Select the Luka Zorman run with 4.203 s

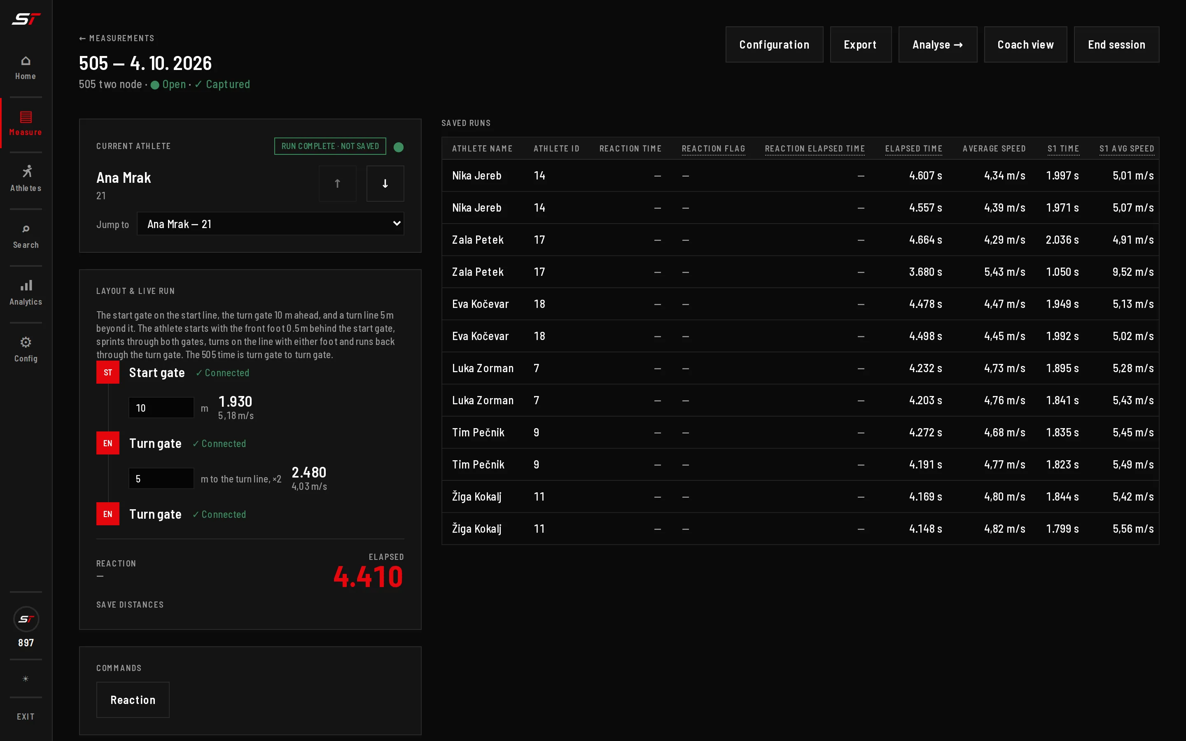pyautogui.click(x=800, y=401)
